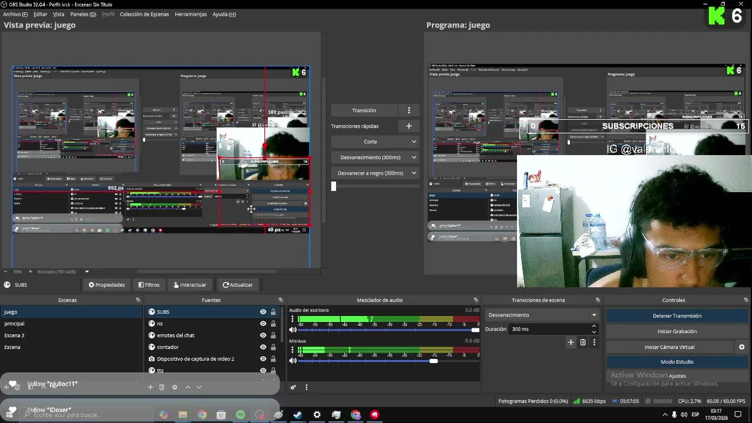Mute Audio del escritorio speaker icon

293,330
